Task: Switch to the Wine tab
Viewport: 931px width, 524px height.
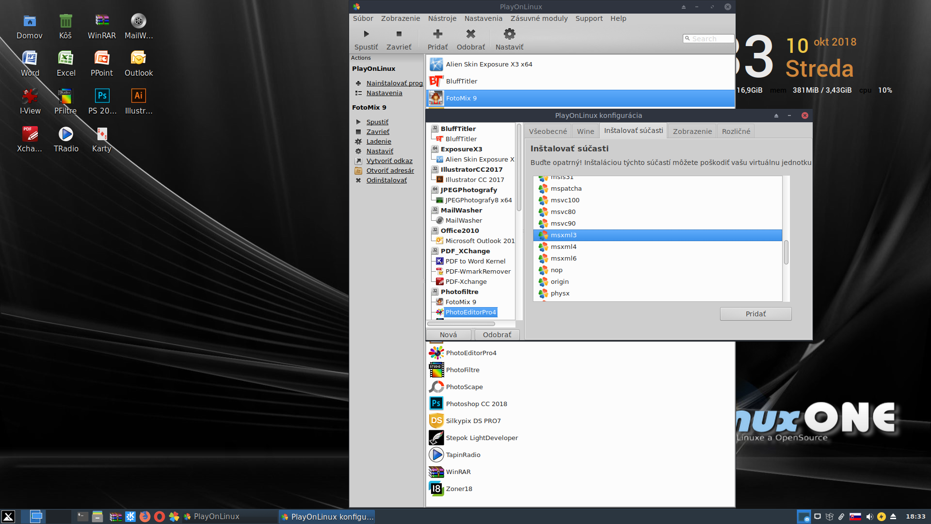Action: point(585,131)
